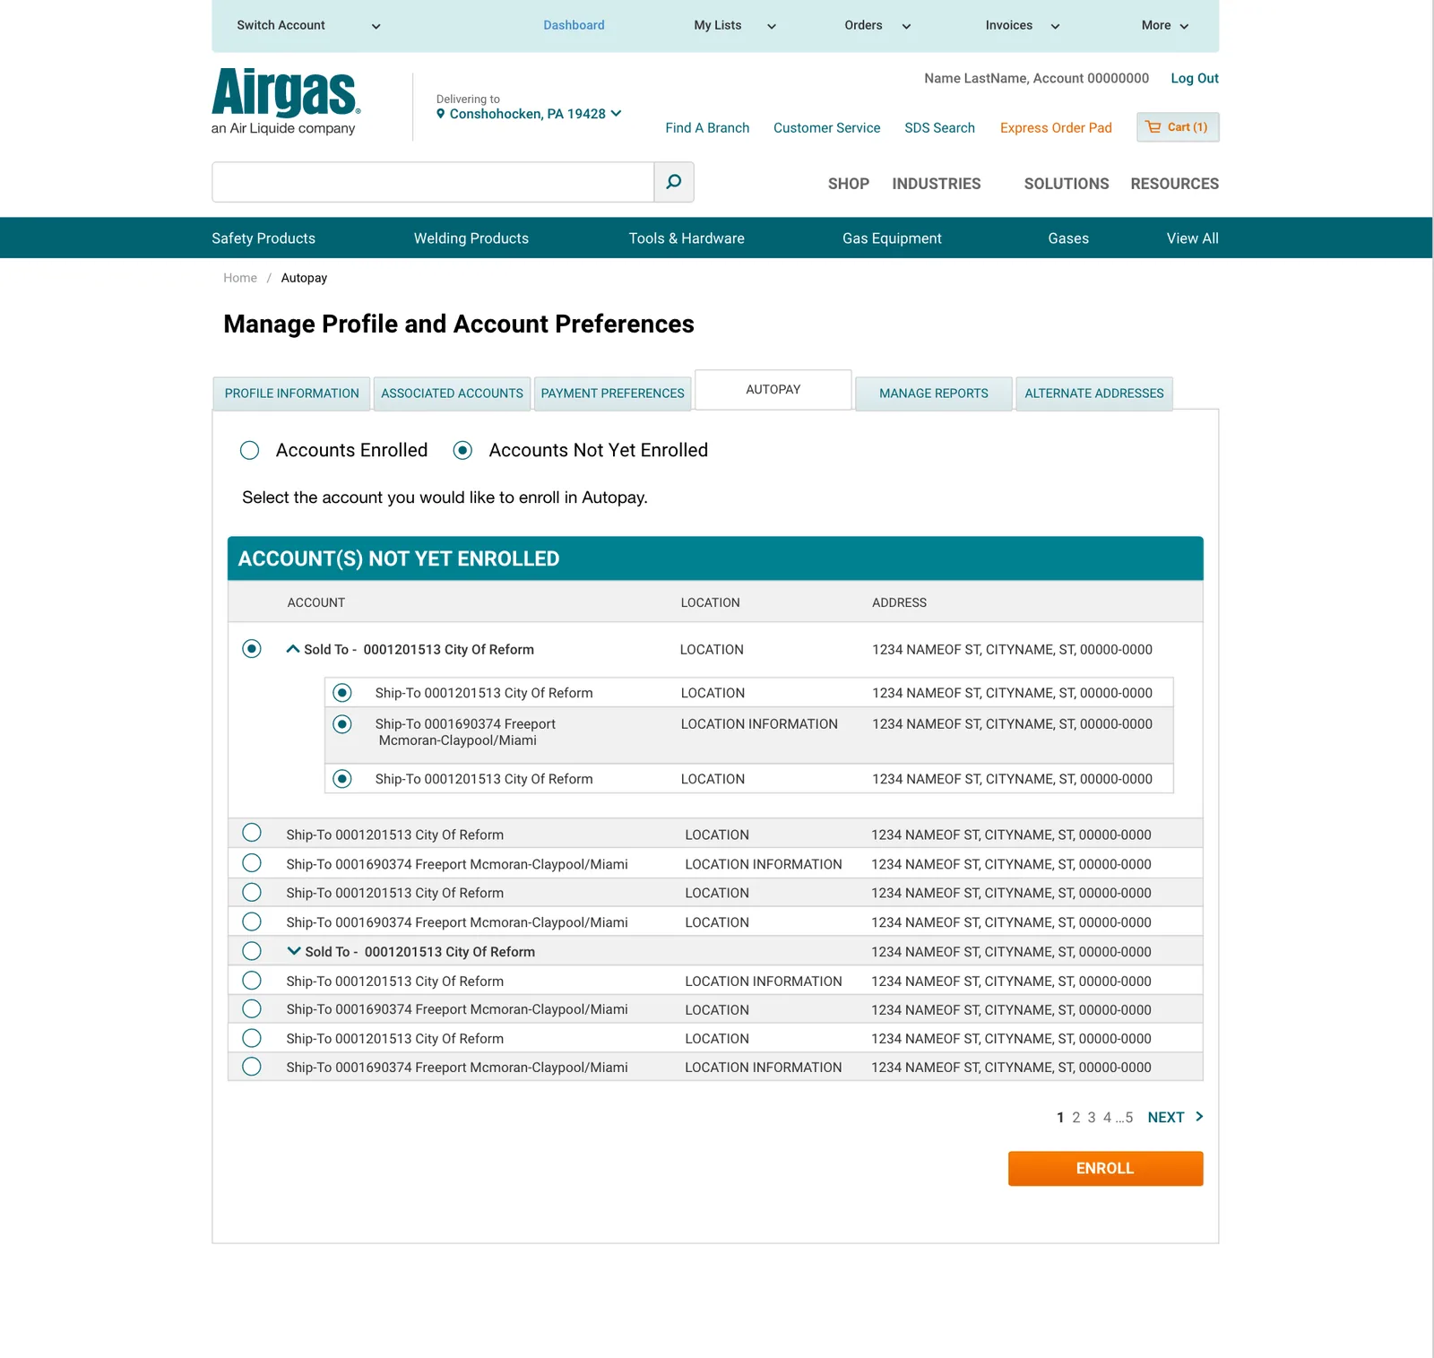Toggle radio for first nested Ship-To City Of Reform
This screenshot has width=1434, height=1358.
tap(342, 692)
